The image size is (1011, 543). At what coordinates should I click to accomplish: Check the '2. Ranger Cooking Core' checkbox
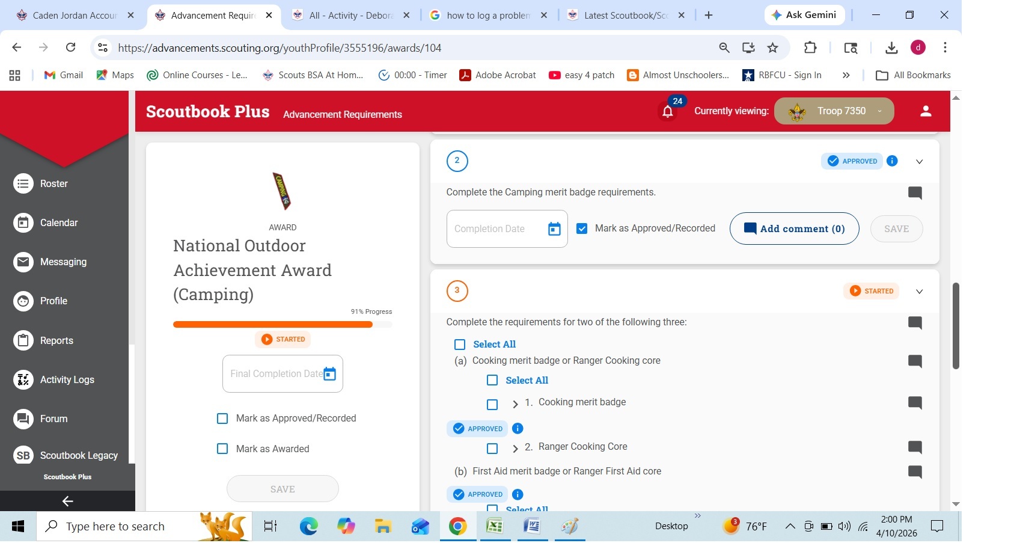point(492,449)
